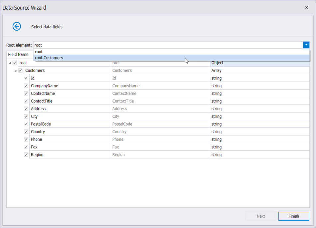Screen dimensions: 316x228
Task: Toggle the Id field checkbox
Action: 26,78
